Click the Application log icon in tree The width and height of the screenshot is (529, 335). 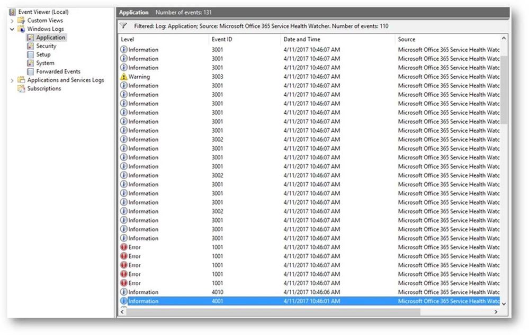[30, 38]
